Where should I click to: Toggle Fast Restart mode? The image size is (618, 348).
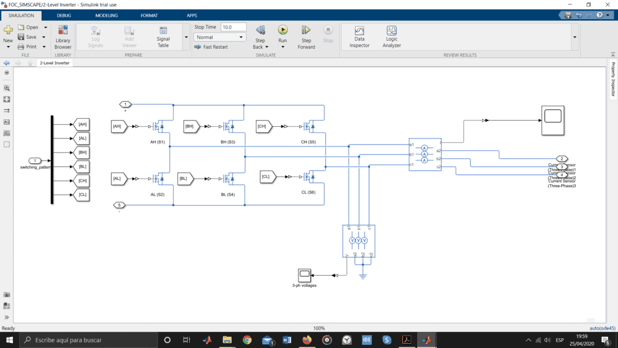coord(211,47)
